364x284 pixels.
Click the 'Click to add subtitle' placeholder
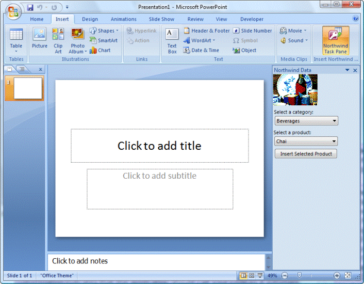click(x=160, y=189)
